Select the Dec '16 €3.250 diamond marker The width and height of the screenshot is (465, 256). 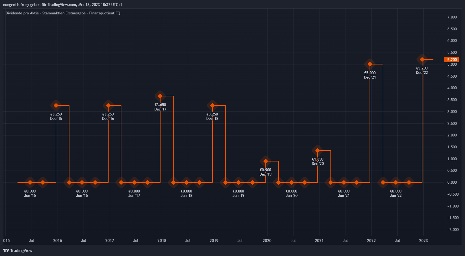[x=108, y=105]
